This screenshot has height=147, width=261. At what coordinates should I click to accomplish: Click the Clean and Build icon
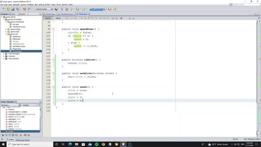point(67,9)
